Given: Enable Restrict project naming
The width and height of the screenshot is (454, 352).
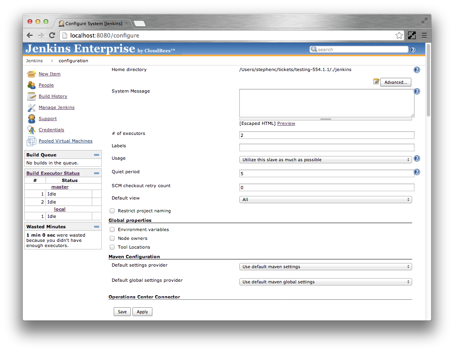Looking at the screenshot, I should coord(112,211).
